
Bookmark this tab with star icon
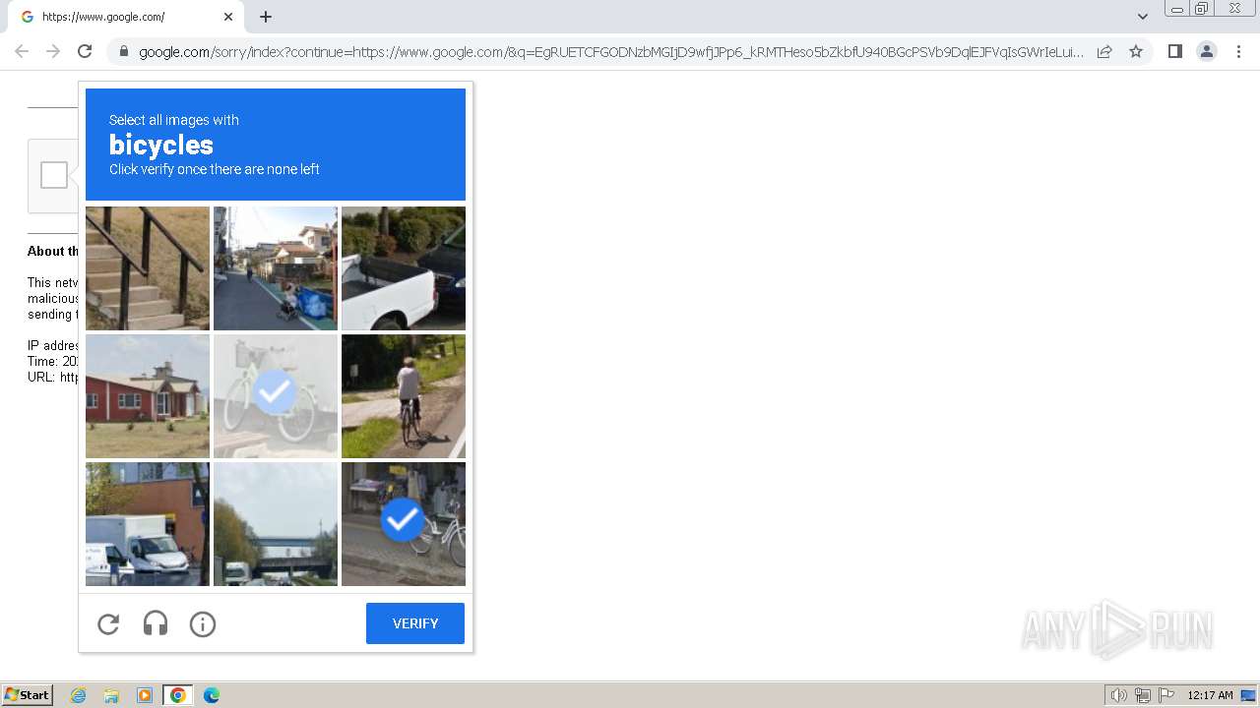(x=1136, y=51)
